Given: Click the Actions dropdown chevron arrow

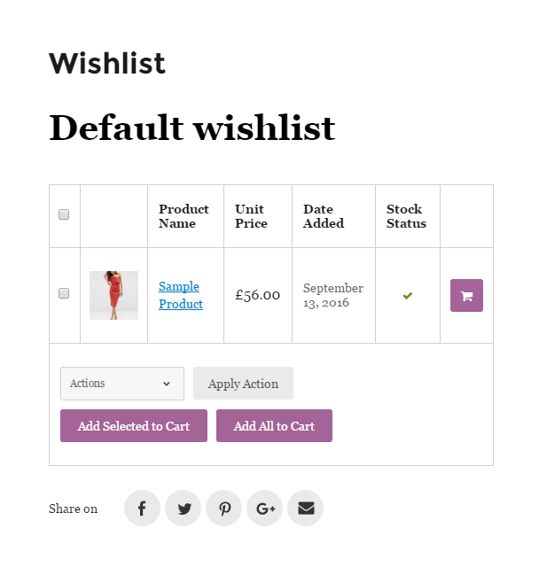Looking at the screenshot, I should (167, 384).
